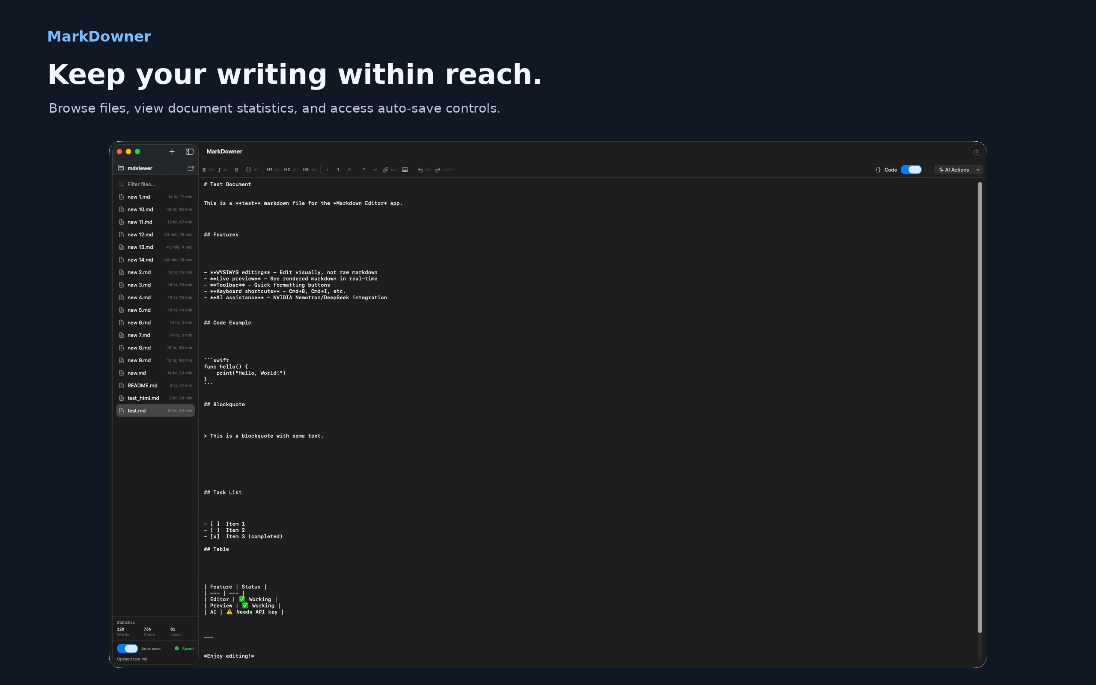1096x685 pixels.
Task: Insert inline code with the braces toolbar button
Action: point(248,170)
